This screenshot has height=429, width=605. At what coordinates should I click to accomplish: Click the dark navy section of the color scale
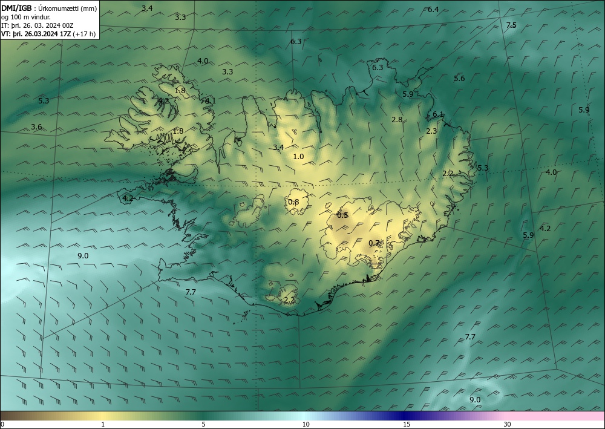[x=403, y=416]
